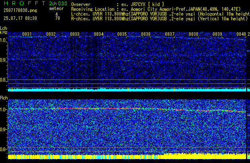Click the Rch 0.8 kHz axis label
Screen dimensions: 250x163
3,149
